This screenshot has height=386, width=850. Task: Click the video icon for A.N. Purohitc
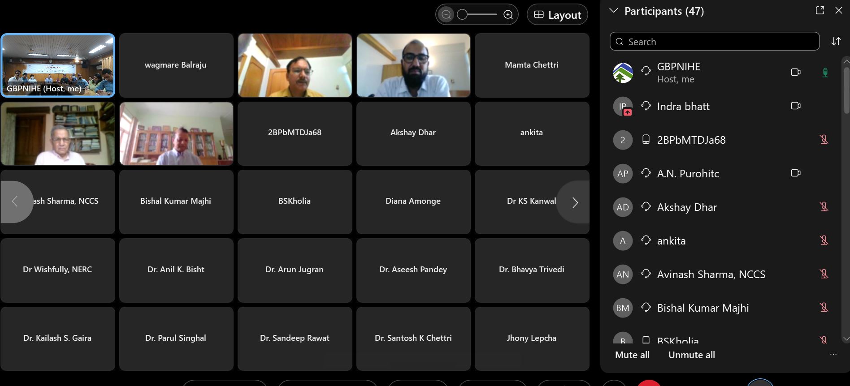tap(795, 173)
